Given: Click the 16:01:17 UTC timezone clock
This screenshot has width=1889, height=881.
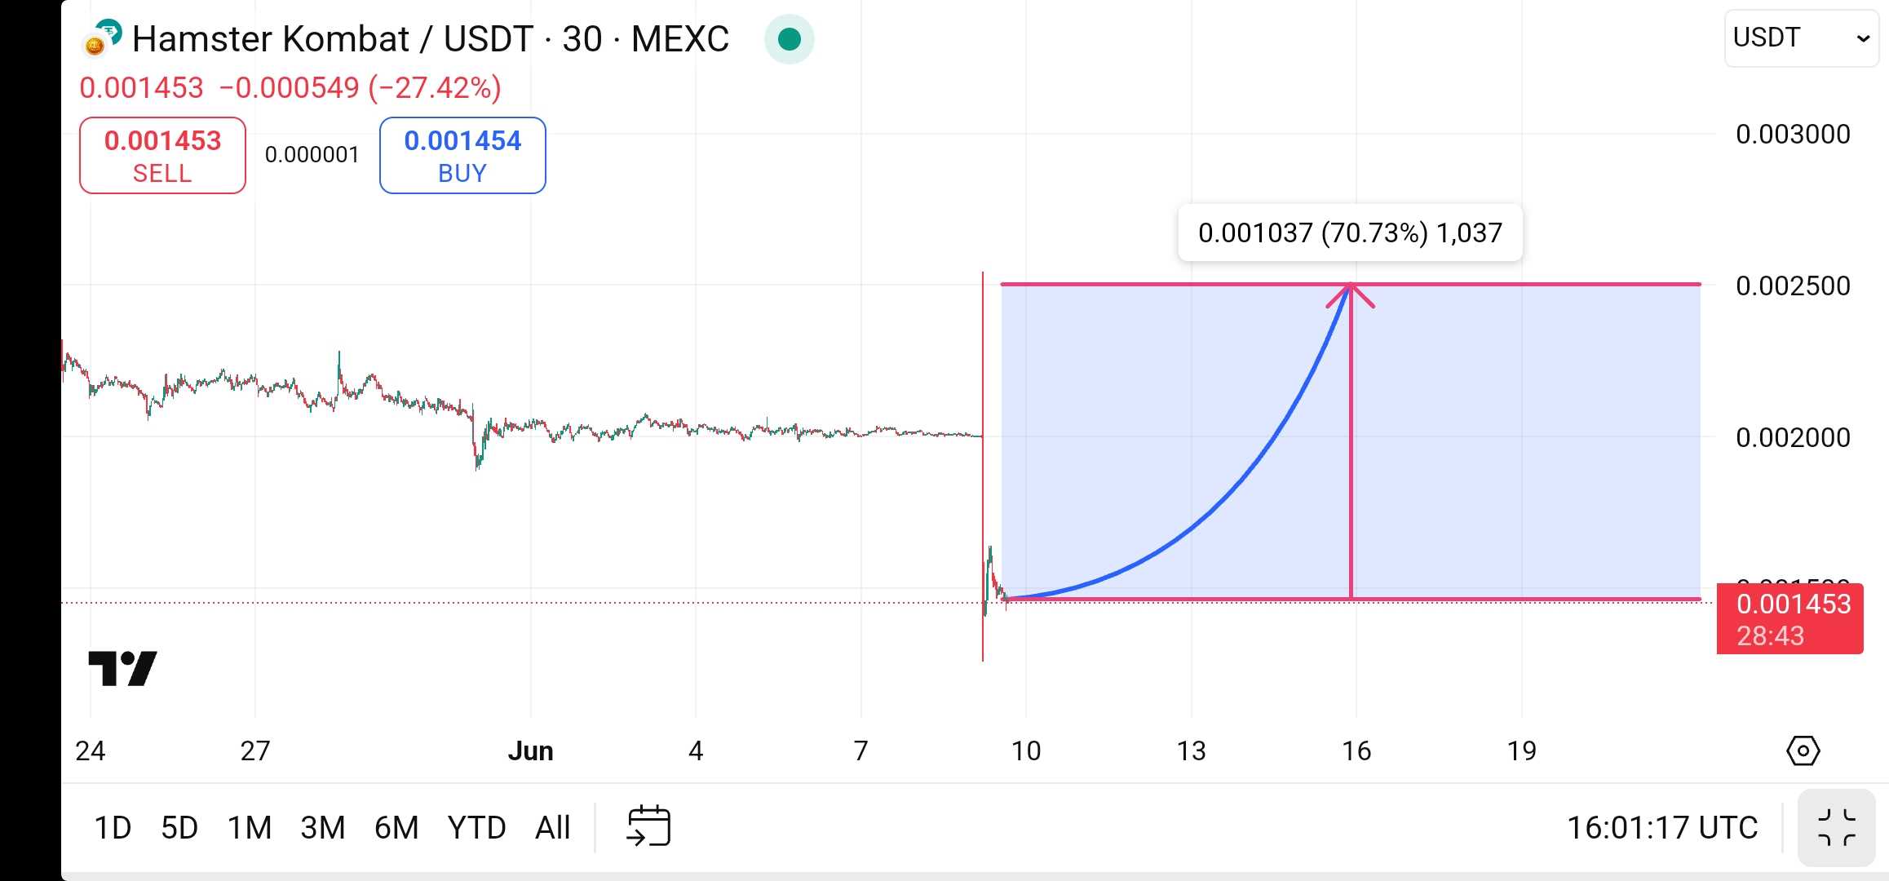Looking at the screenshot, I should [1661, 827].
